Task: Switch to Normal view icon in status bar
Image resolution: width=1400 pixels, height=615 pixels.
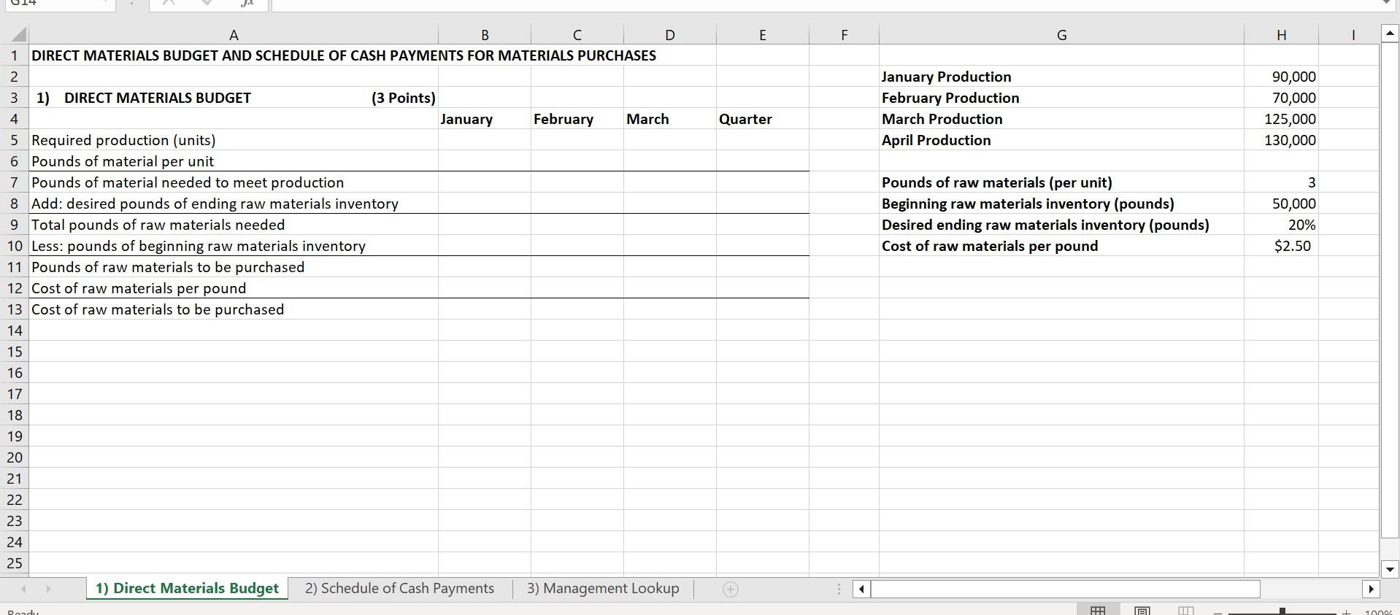Action: (1097, 611)
